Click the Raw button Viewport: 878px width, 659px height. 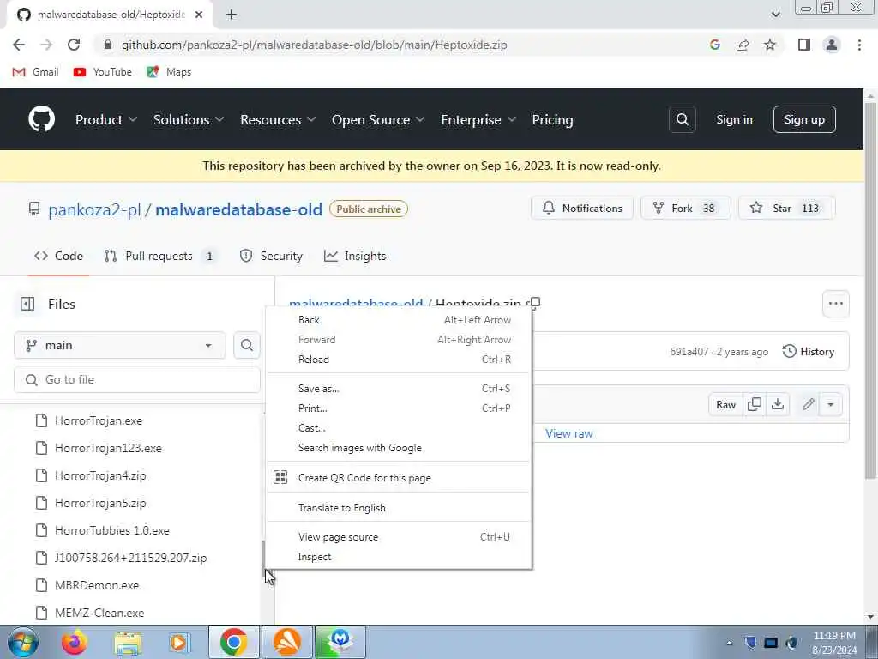click(x=725, y=405)
